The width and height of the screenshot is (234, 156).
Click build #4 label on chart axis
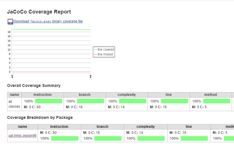pos(91,76)
